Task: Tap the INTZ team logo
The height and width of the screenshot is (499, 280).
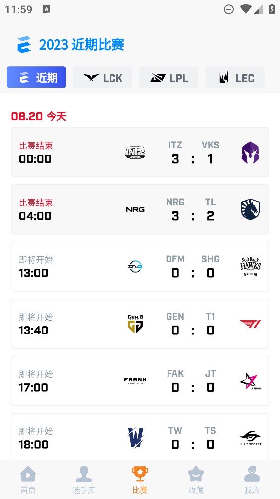Action: click(x=135, y=153)
